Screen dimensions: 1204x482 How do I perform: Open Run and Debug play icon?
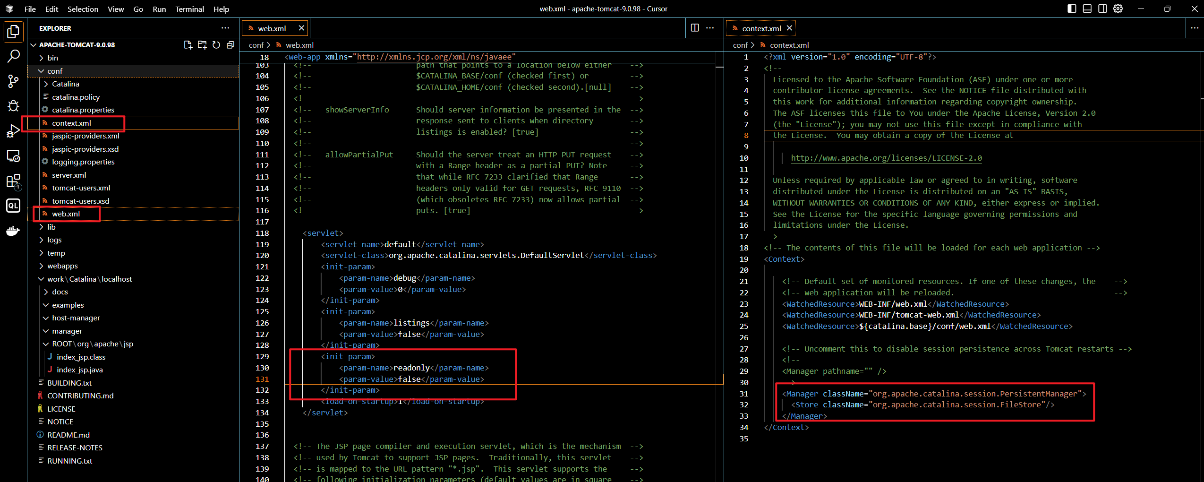pos(13,131)
